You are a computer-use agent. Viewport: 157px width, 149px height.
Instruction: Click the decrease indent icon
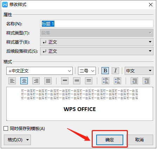tap(134, 81)
